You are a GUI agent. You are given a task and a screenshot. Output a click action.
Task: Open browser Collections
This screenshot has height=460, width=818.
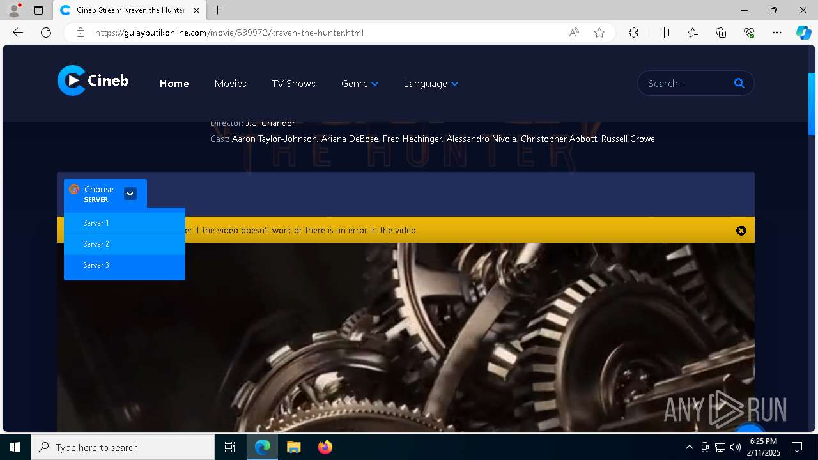click(721, 33)
